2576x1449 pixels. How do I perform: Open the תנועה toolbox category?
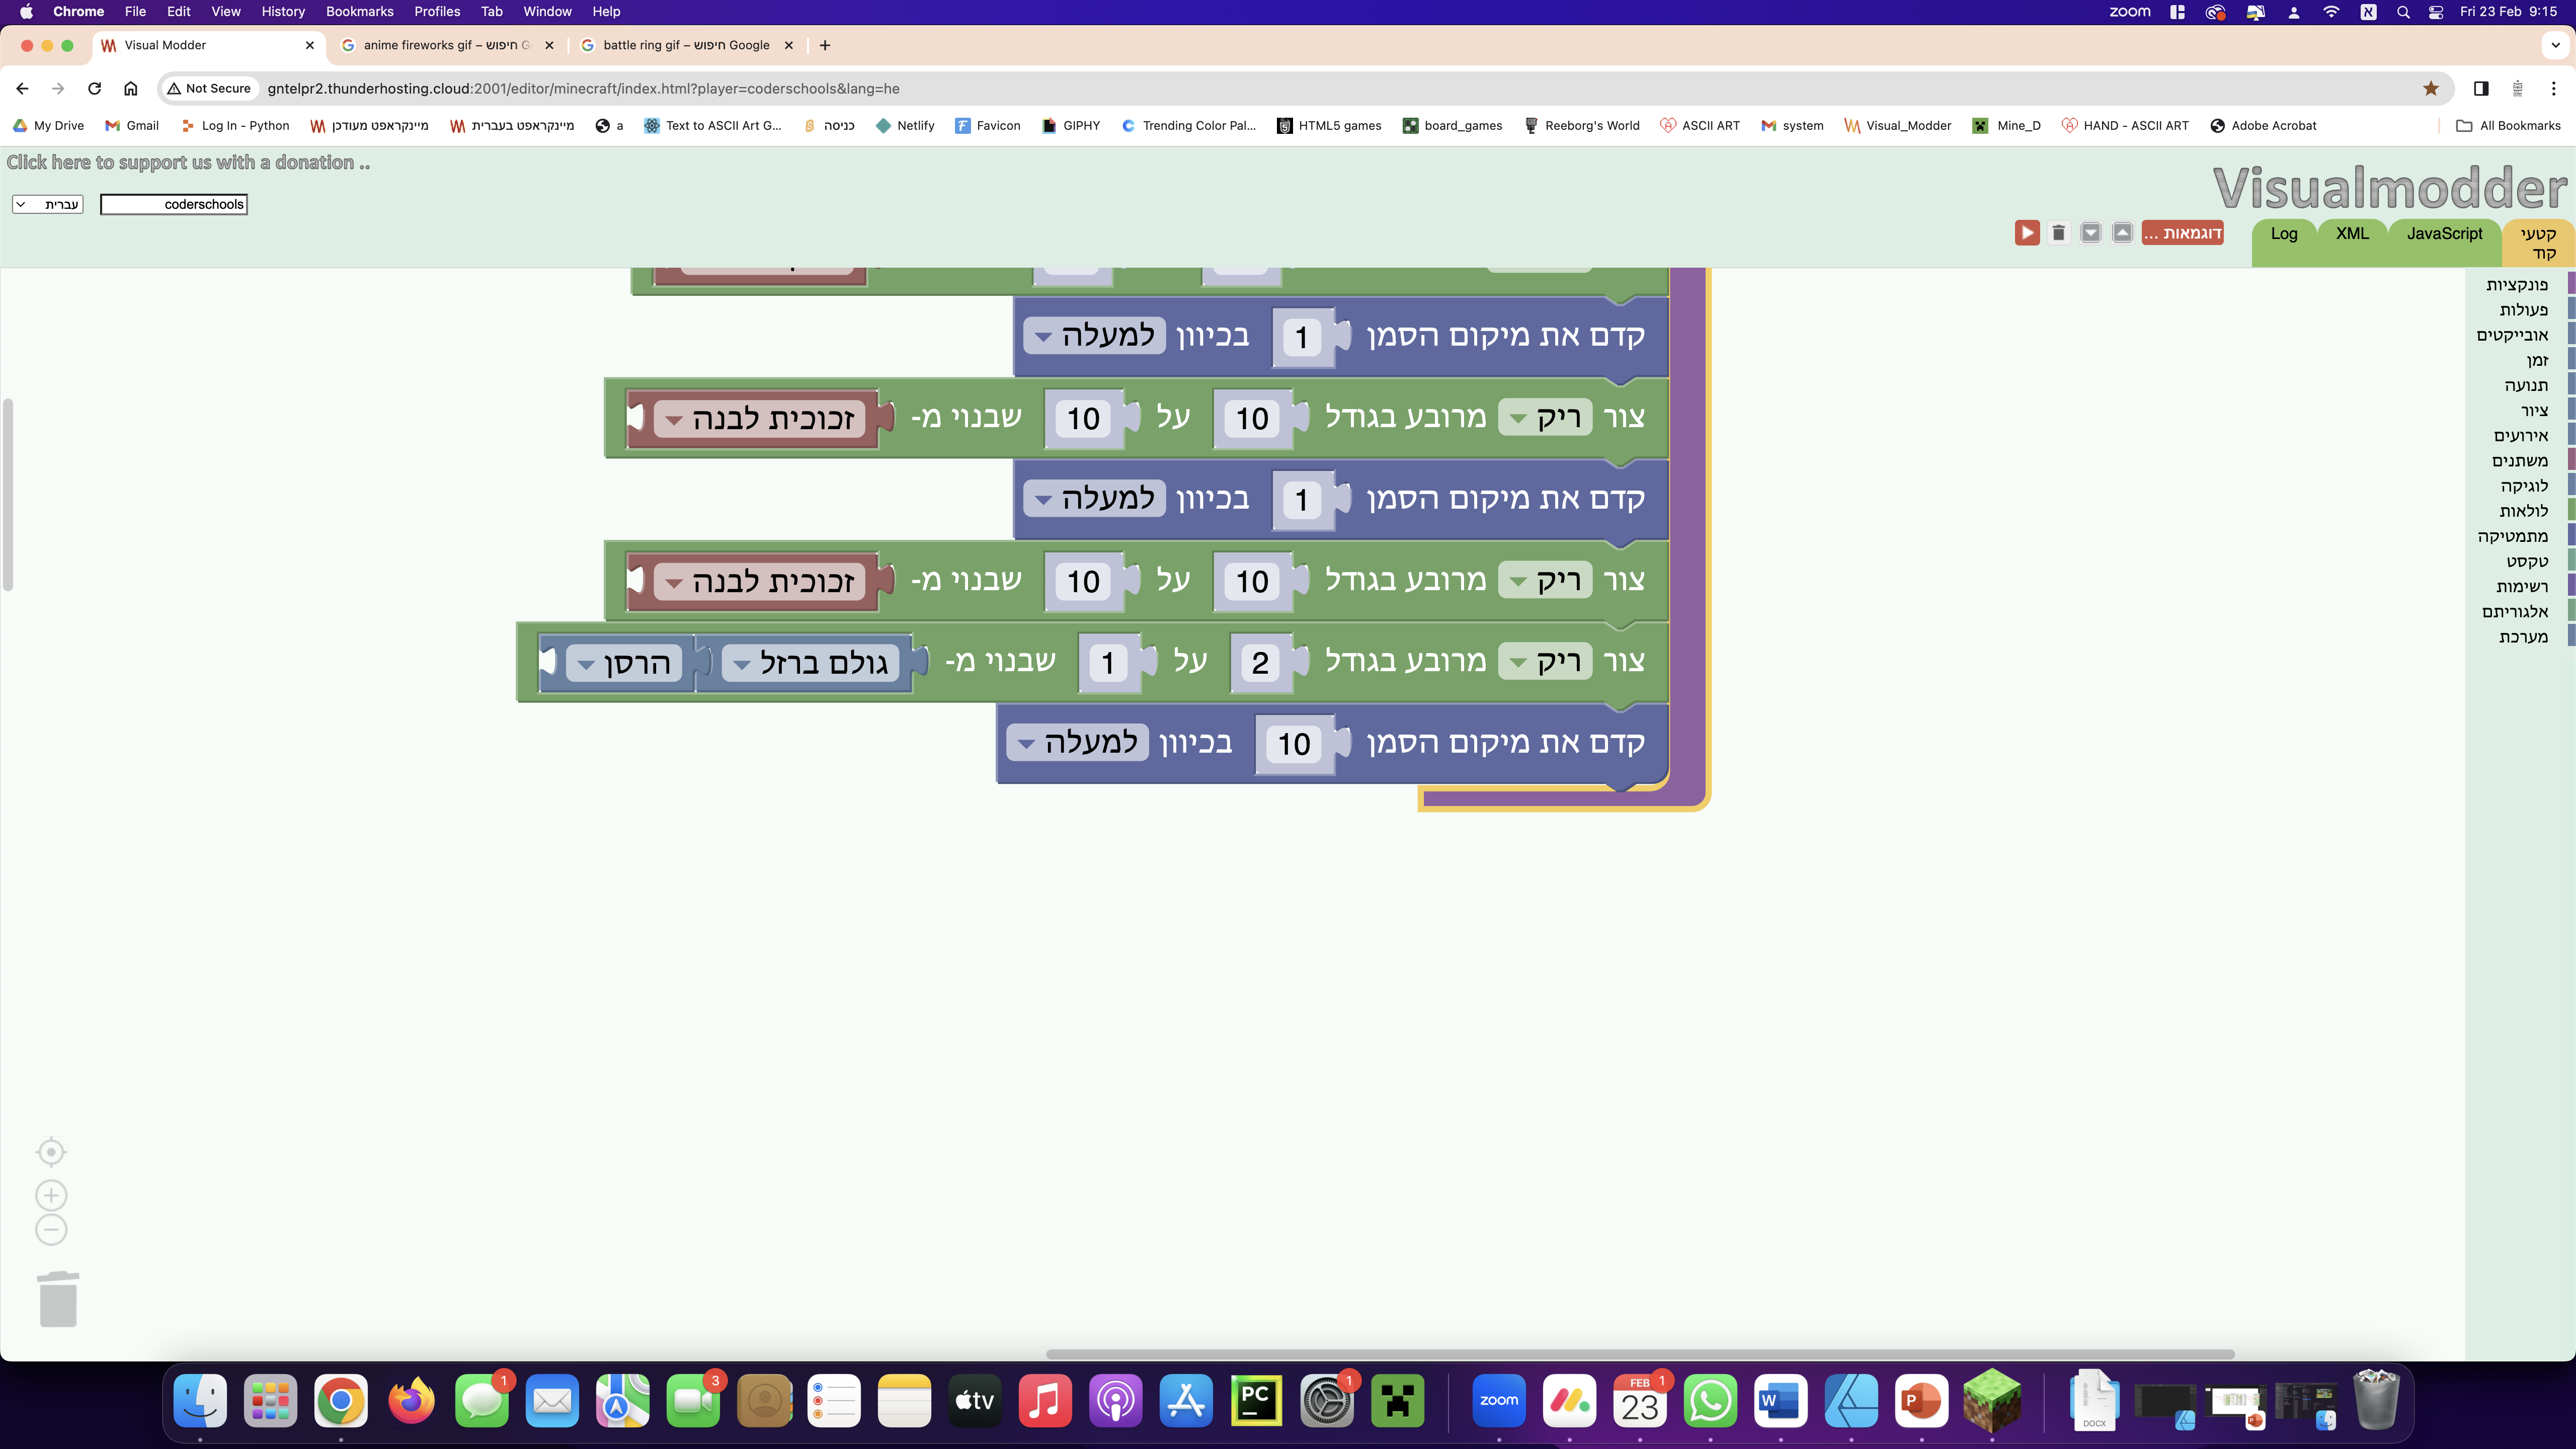2526,386
